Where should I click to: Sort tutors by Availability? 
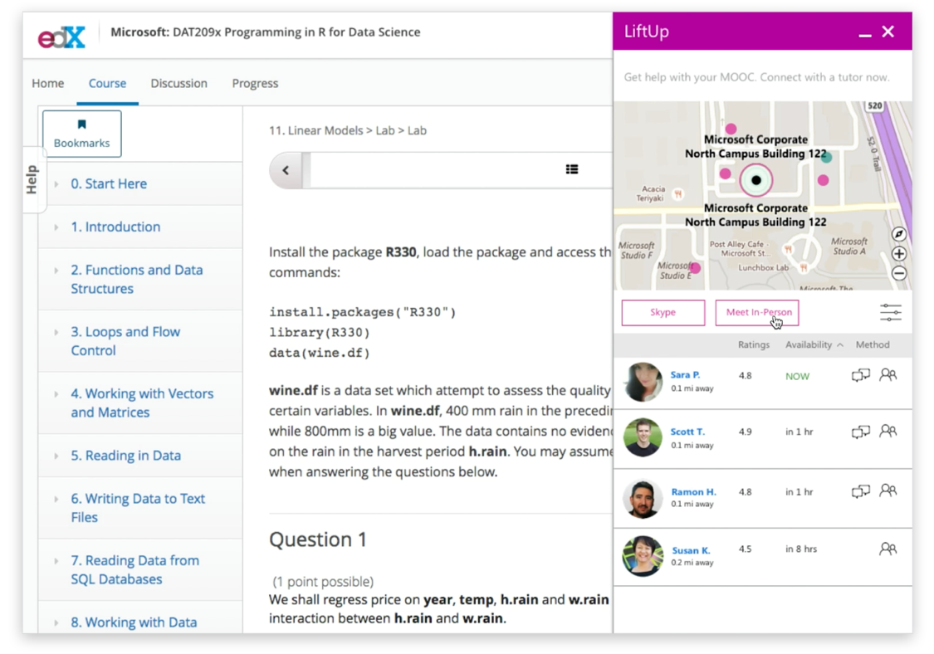[x=814, y=345]
